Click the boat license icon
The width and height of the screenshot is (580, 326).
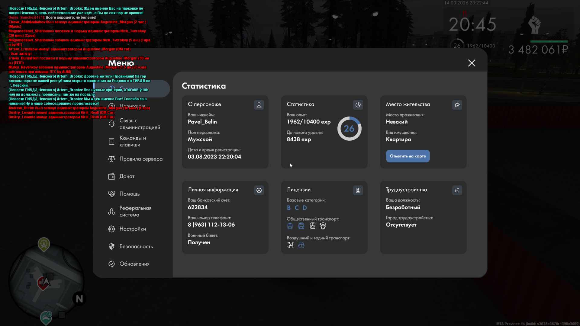[x=301, y=245]
